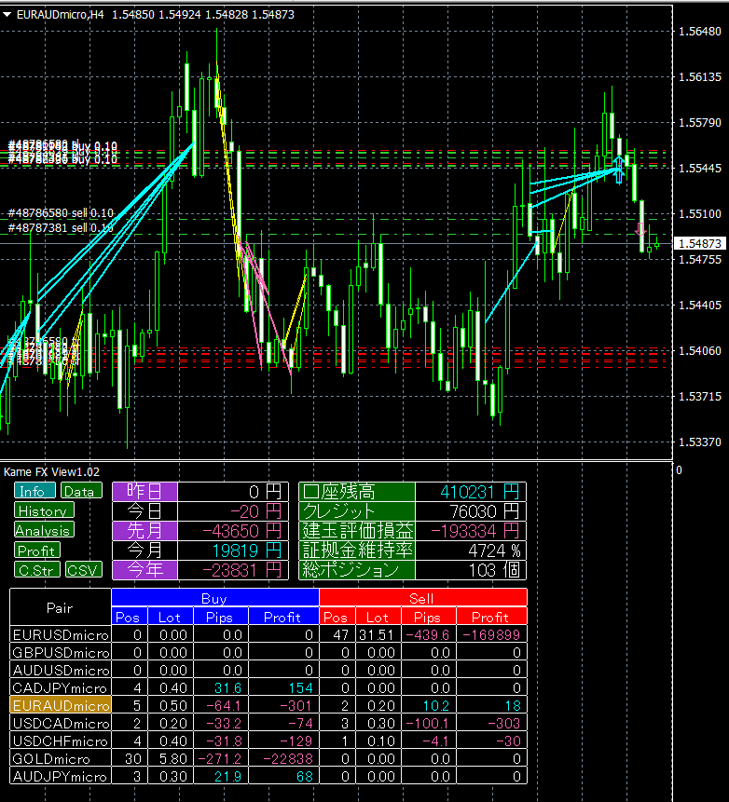Screen dimensions: 729x802
Task: Click the cyan buy arrow on the chart
Action: point(619,170)
